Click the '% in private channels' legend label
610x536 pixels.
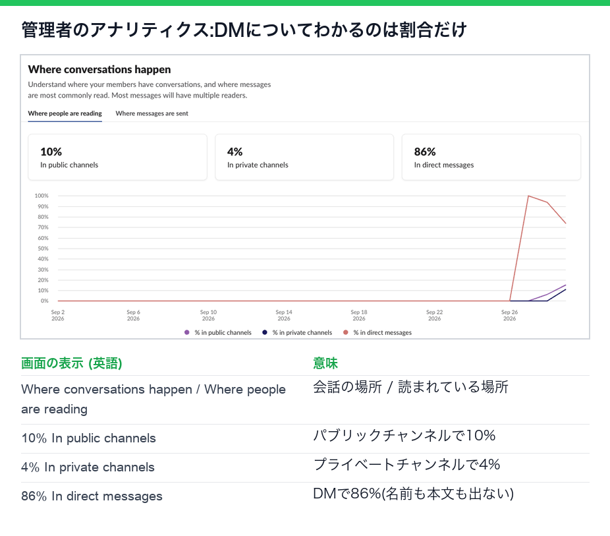(x=302, y=332)
